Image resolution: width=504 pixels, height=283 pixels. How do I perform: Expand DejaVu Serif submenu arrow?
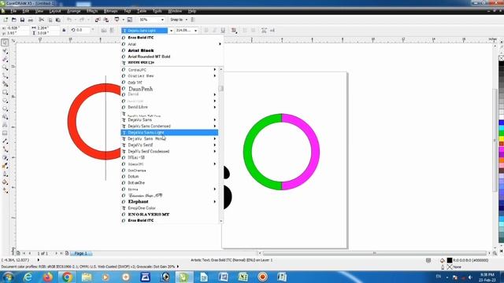click(x=215, y=145)
